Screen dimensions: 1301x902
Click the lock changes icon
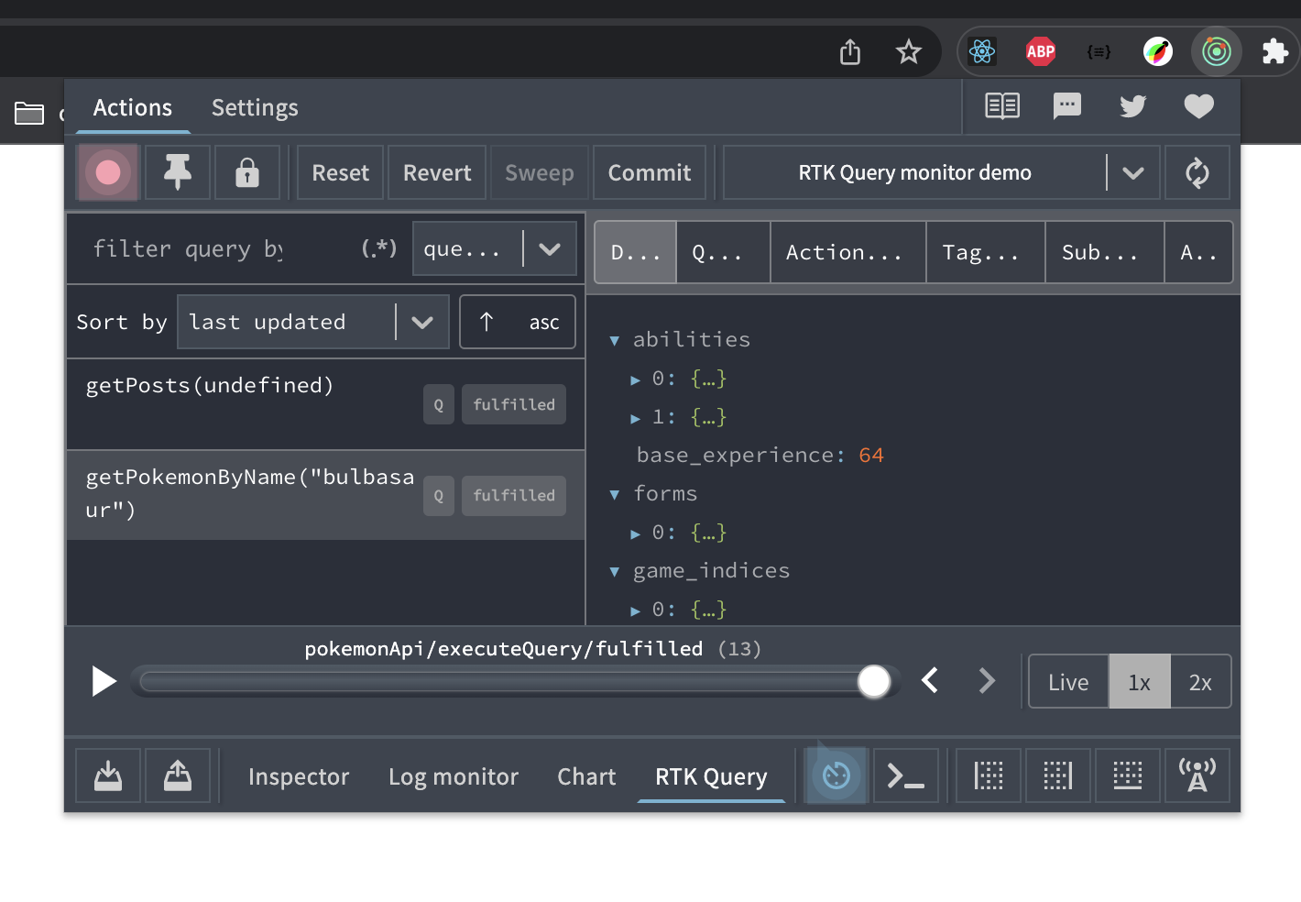246,172
